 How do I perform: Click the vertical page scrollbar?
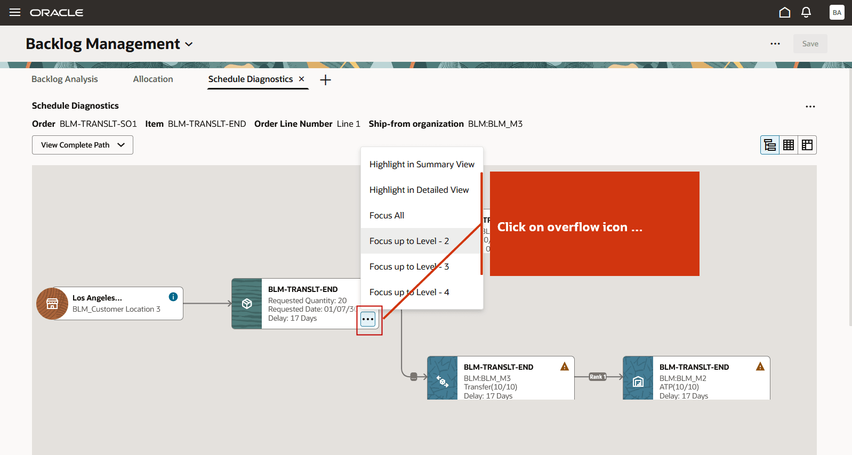pos(850,197)
